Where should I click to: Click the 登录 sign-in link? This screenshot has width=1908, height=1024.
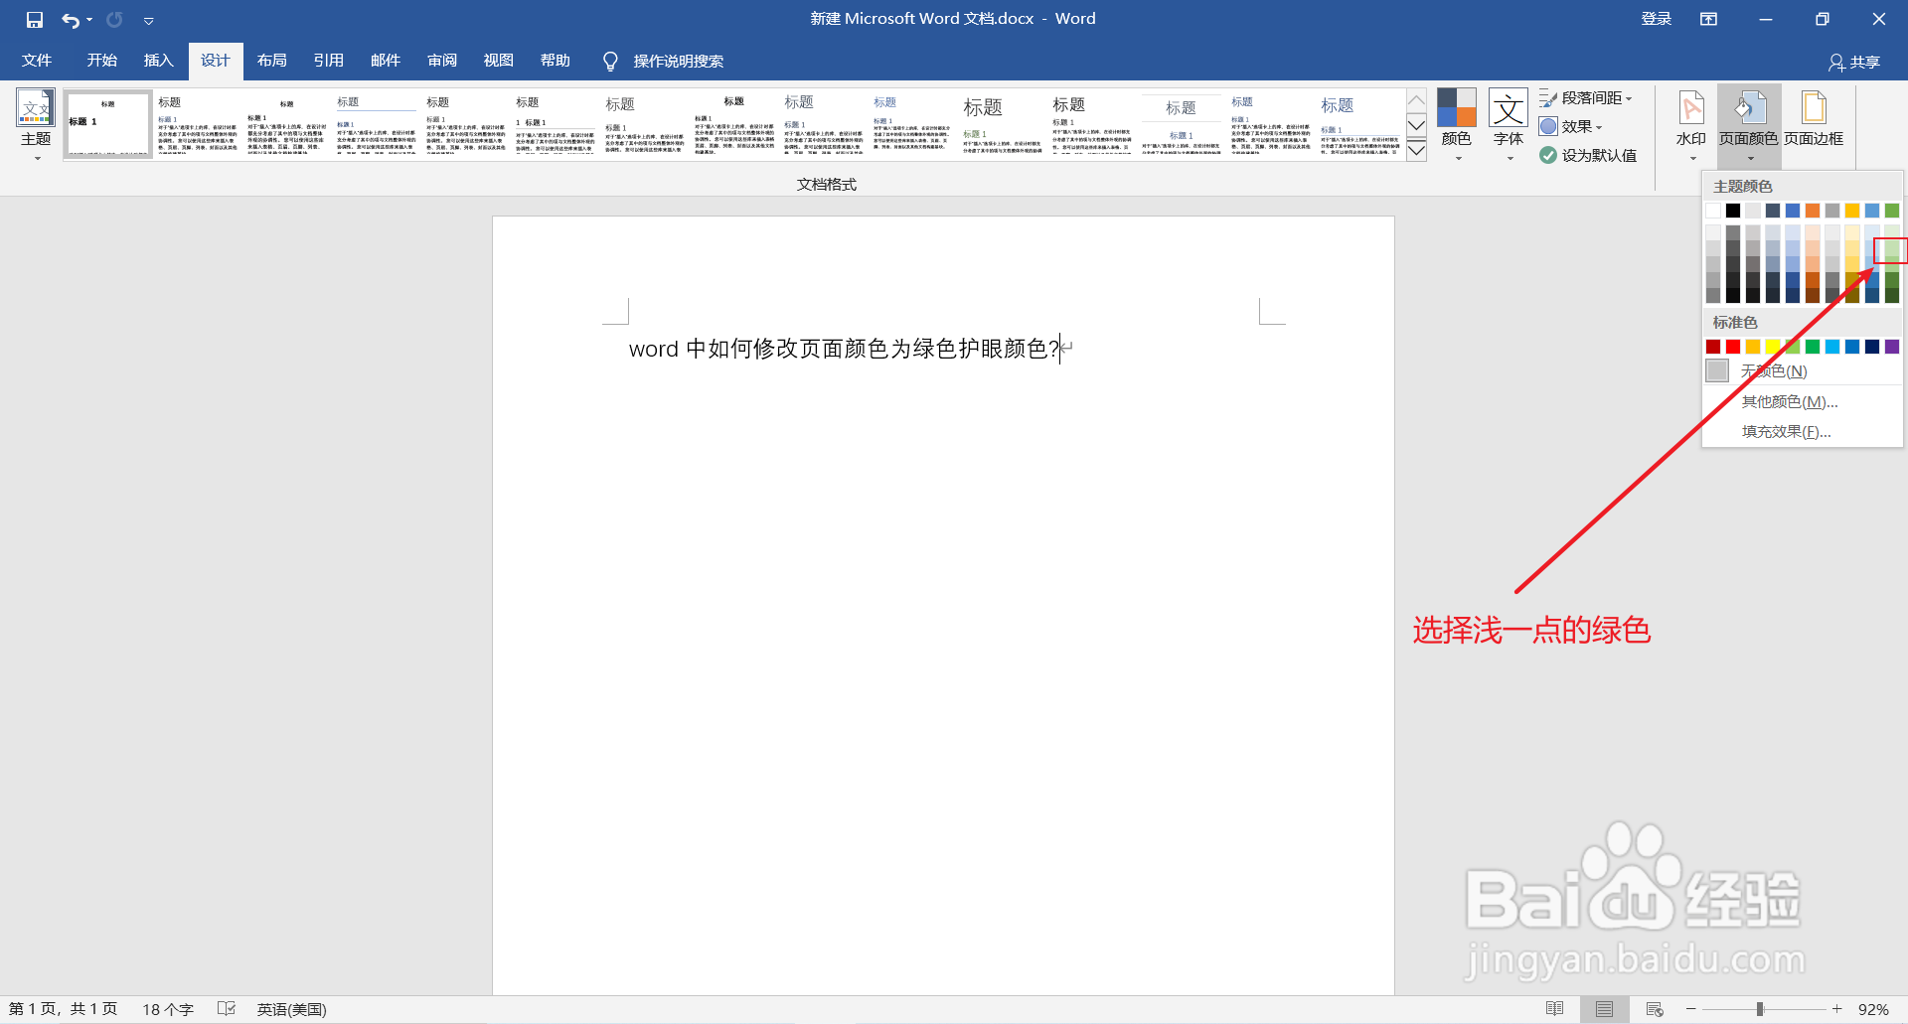click(1656, 19)
